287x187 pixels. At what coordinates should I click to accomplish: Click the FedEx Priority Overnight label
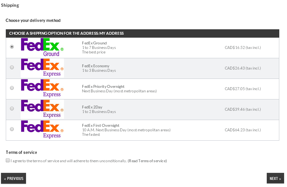pyautogui.click(x=103, y=87)
